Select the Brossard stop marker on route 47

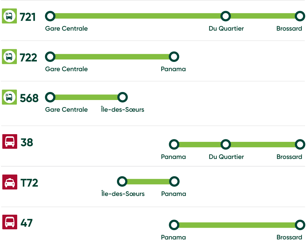(300, 225)
